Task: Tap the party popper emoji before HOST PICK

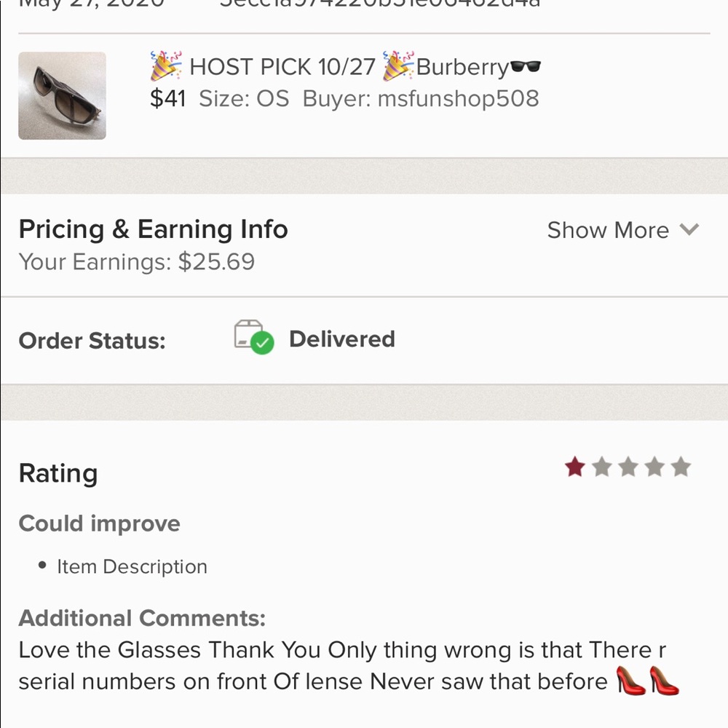Action: pyautogui.click(x=166, y=66)
